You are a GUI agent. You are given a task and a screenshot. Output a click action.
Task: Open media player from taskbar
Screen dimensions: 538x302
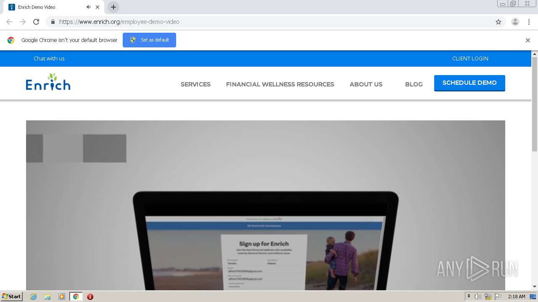[x=62, y=297]
